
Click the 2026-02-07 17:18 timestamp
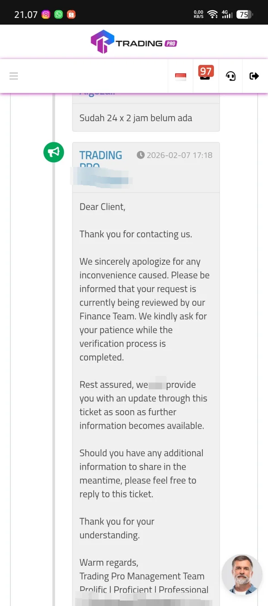point(179,155)
